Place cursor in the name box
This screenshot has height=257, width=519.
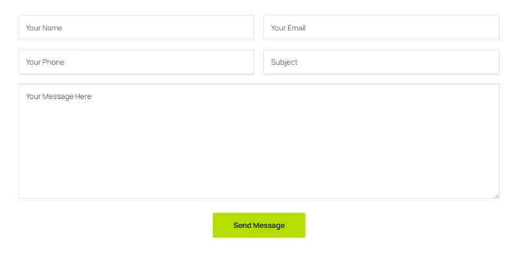(136, 27)
